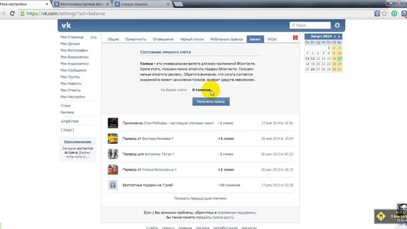Open Jungle Heat in the sidebar
Screen dimensions: 407x229
69,121
